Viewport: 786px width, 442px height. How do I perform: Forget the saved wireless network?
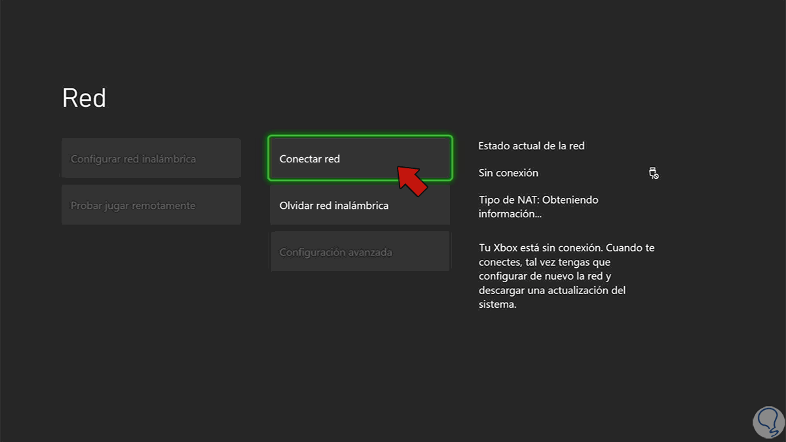pyautogui.click(x=360, y=205)
